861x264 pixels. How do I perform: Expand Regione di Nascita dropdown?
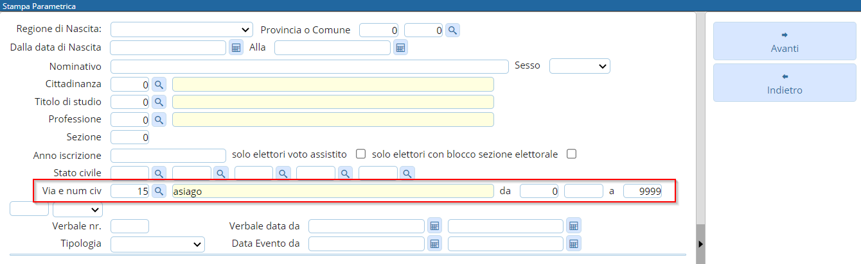pos(182,29)
